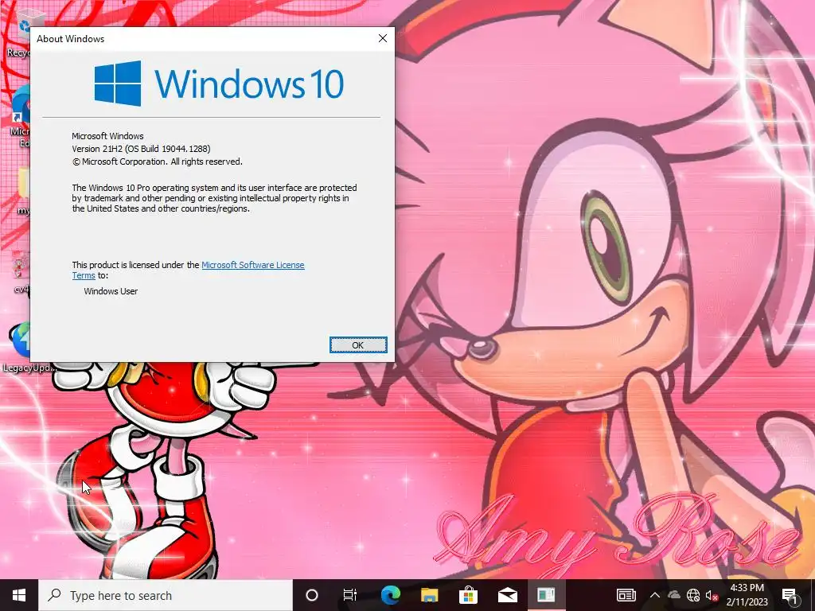815x611 pixels.
Task: Show hidden system tray icons
Action: [x=655, y=595]
